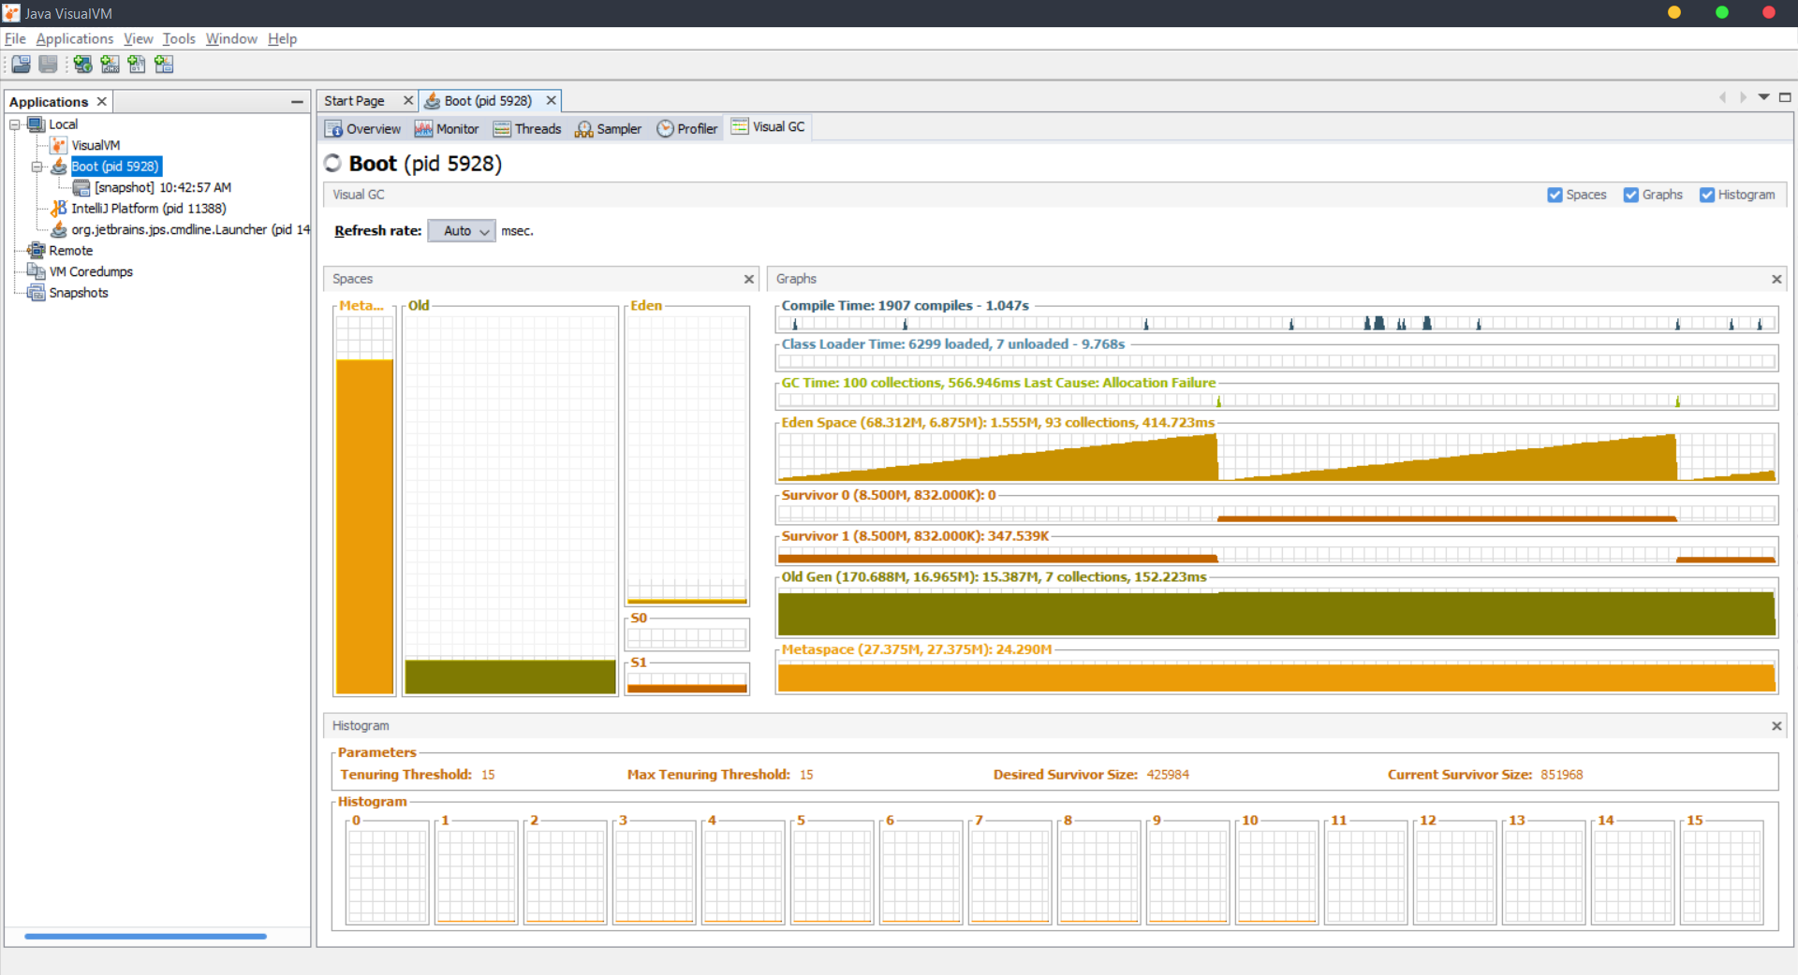Show the opened documents list dropdown

pos(1764,97)
